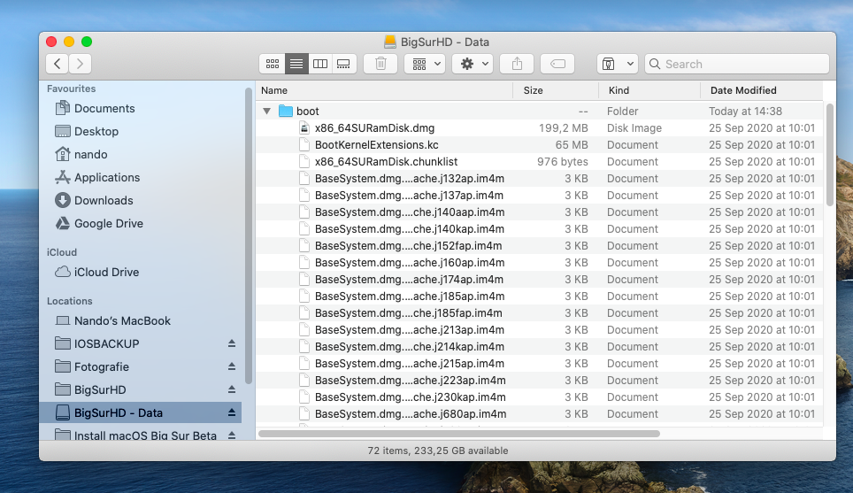Click the 199,2 MB size cell

click(563, 127)
